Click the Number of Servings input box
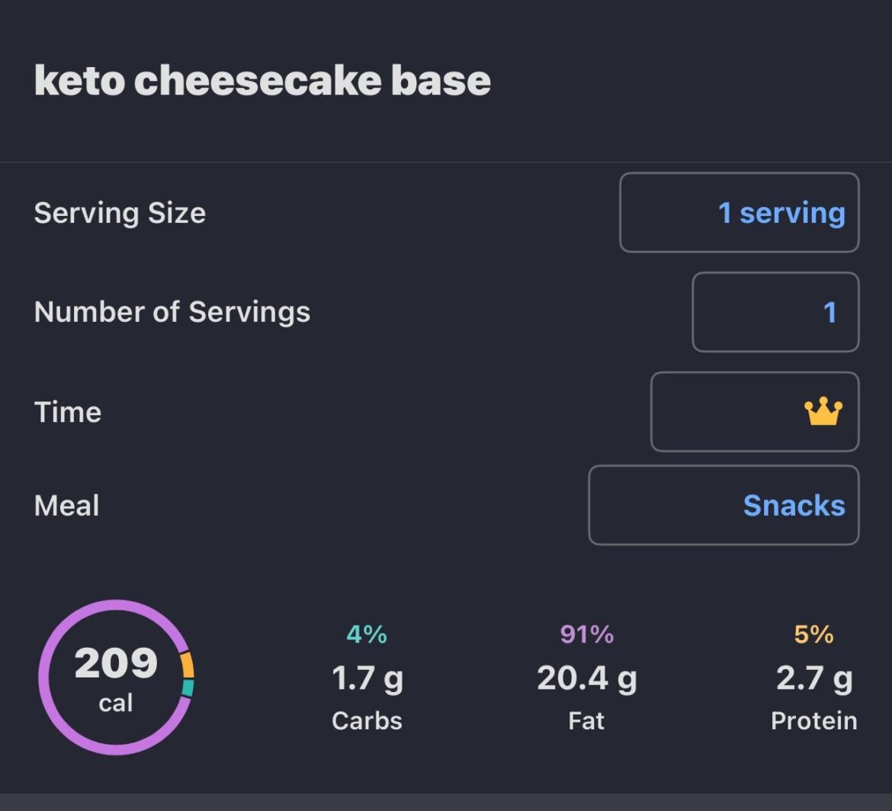892x811 pixels. [775, 312]
